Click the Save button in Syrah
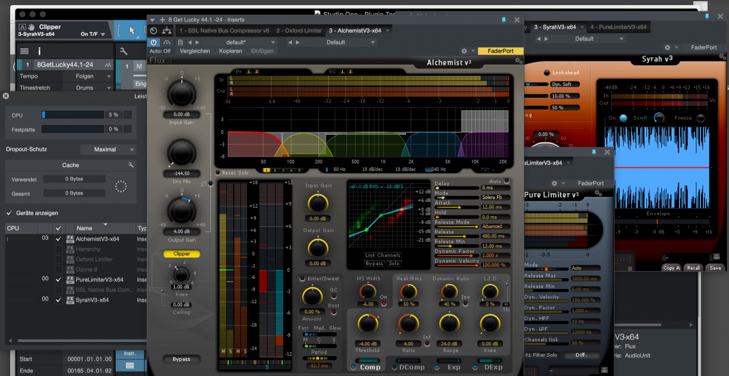 click(x=715, y=268)
